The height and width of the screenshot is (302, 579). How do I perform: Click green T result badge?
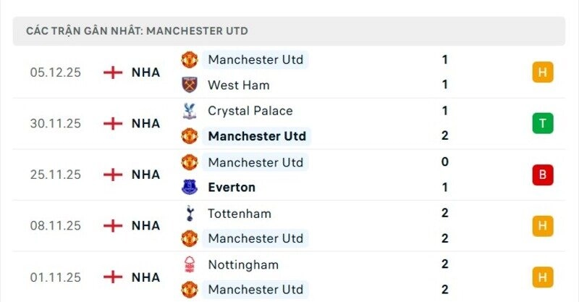542,123
